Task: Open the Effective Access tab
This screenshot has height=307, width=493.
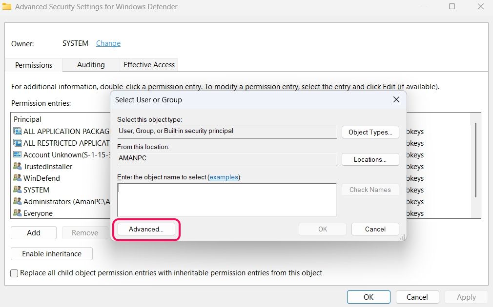Action: click(149, 65)
